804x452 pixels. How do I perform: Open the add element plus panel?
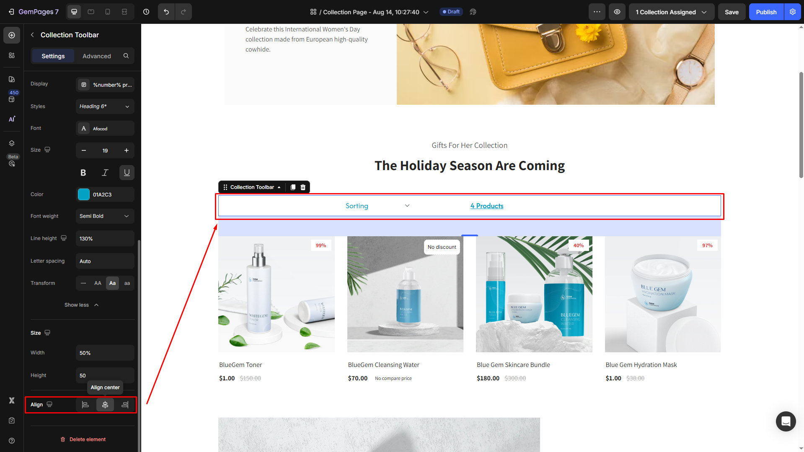click(12, 35)
